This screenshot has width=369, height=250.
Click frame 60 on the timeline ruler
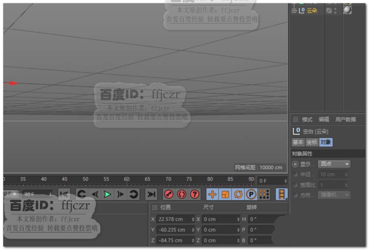tap(127, 179)
